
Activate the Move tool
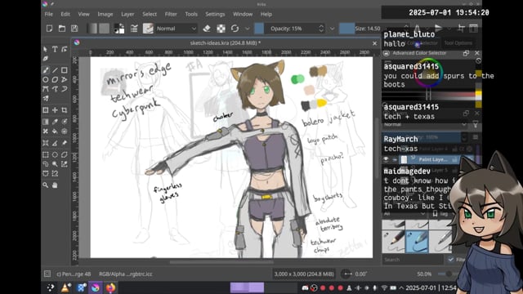point(55,110)
